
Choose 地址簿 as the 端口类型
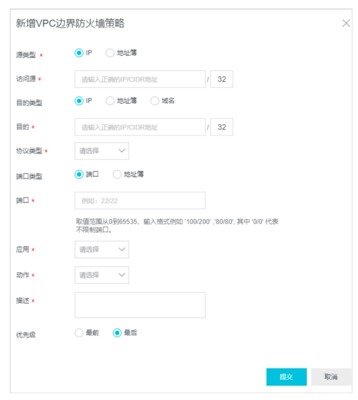point(117,174)
